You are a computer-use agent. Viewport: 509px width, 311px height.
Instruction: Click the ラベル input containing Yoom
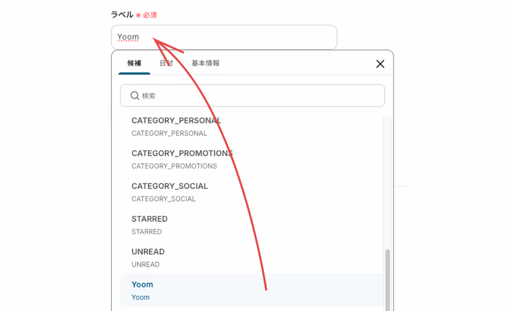click(x=224, y=37)
